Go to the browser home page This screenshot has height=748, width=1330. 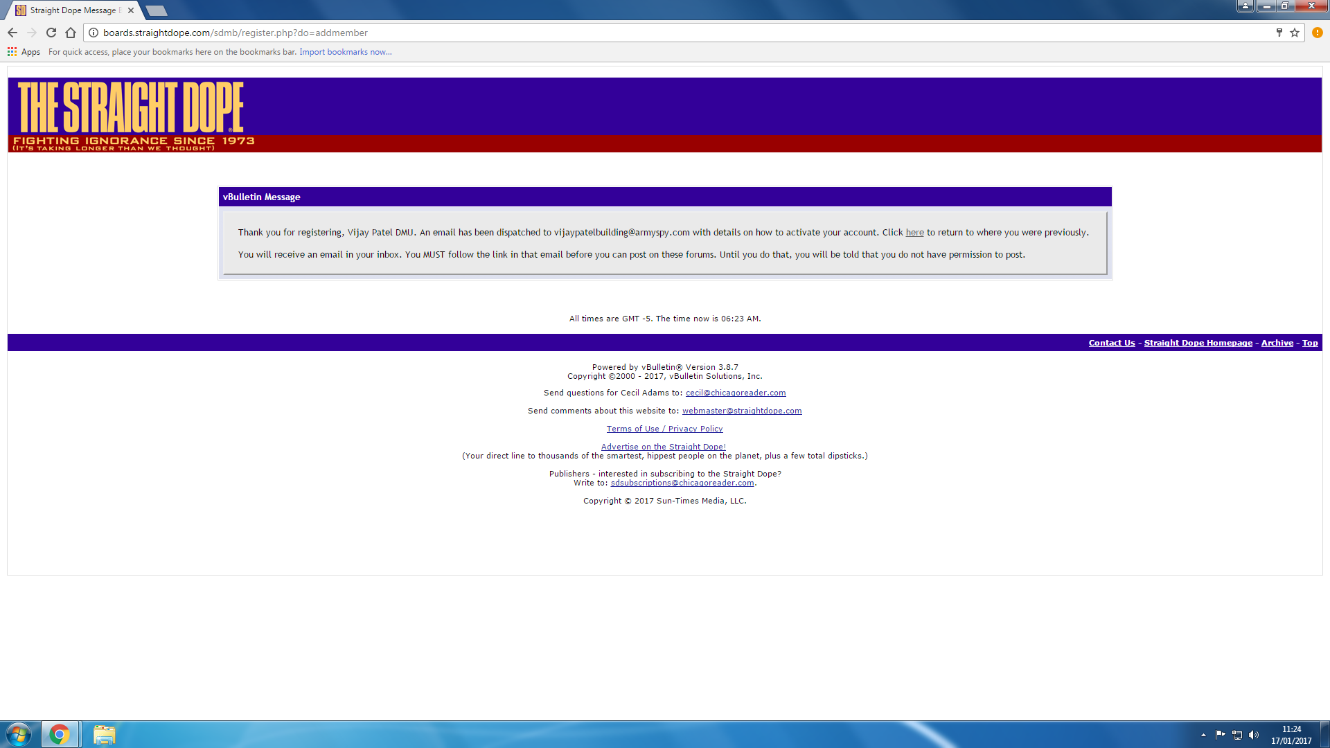click(71, 33)
